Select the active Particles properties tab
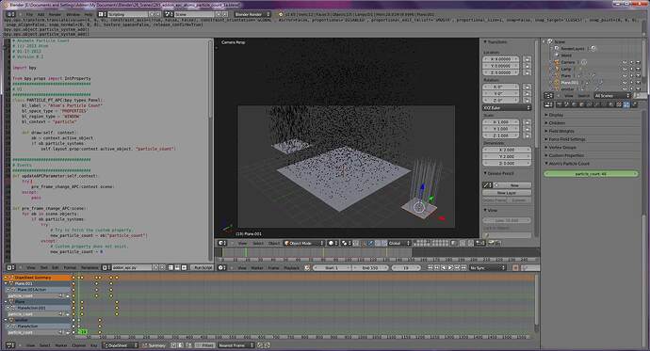The image size is (650, 351). (x=626, y=104)
